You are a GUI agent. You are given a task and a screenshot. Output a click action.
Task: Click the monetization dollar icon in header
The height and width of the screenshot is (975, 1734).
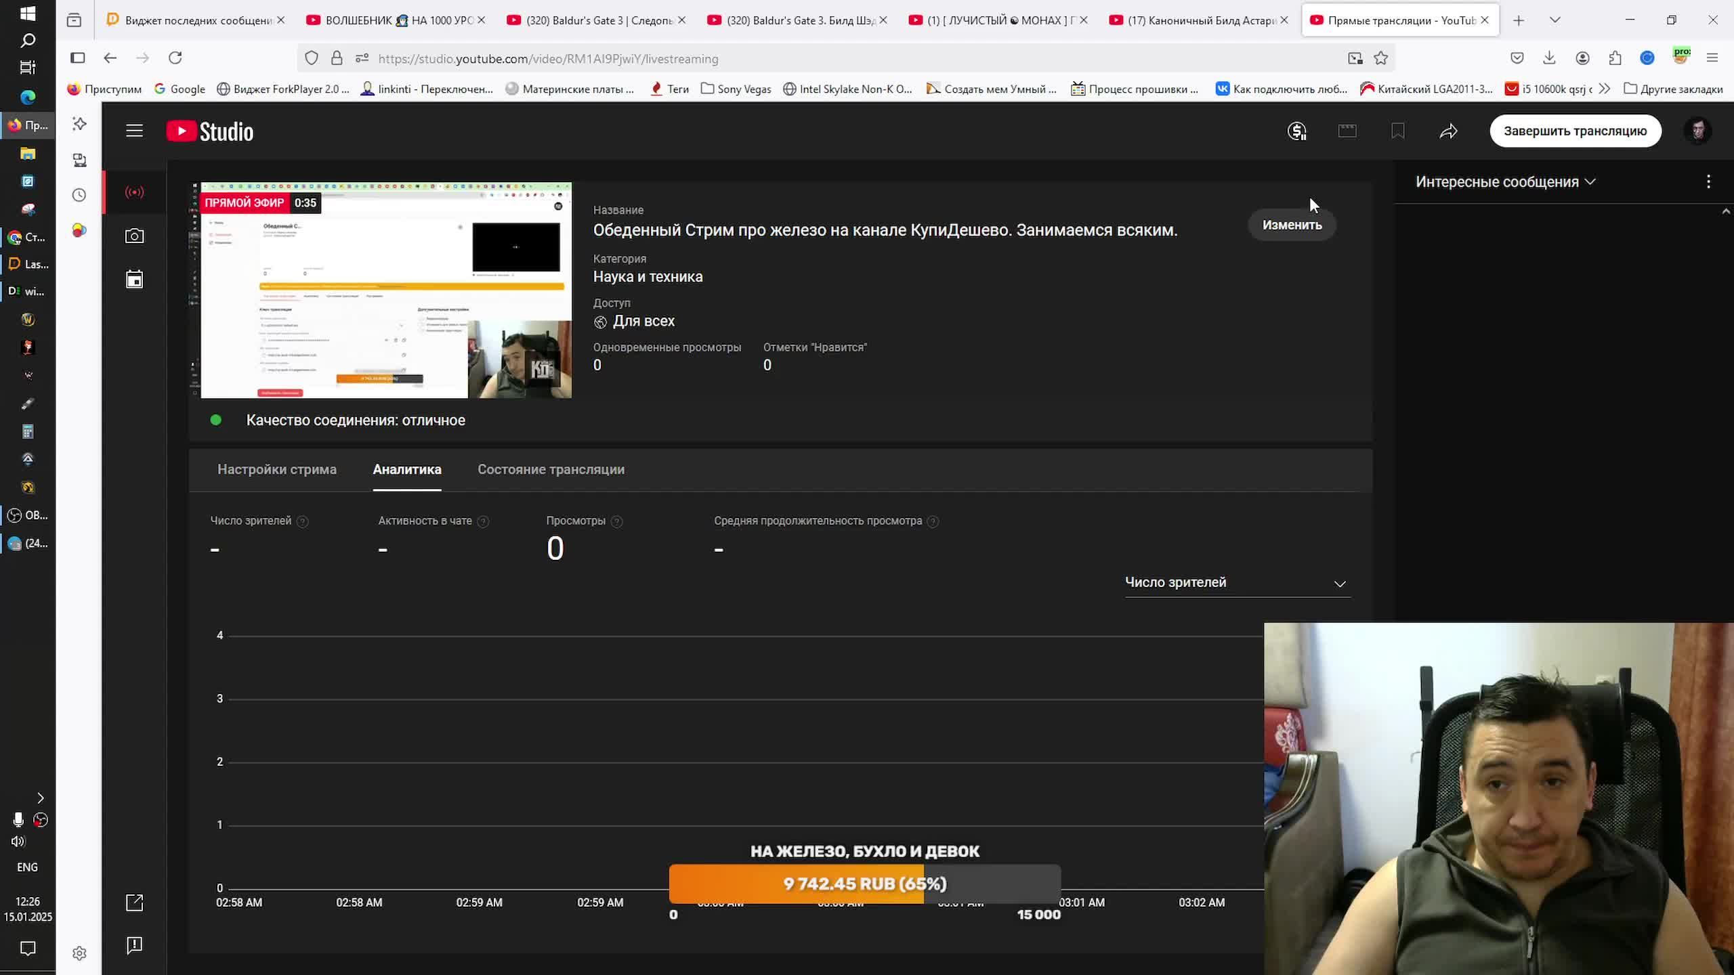pyautogui.click(x=1296, y=131)
